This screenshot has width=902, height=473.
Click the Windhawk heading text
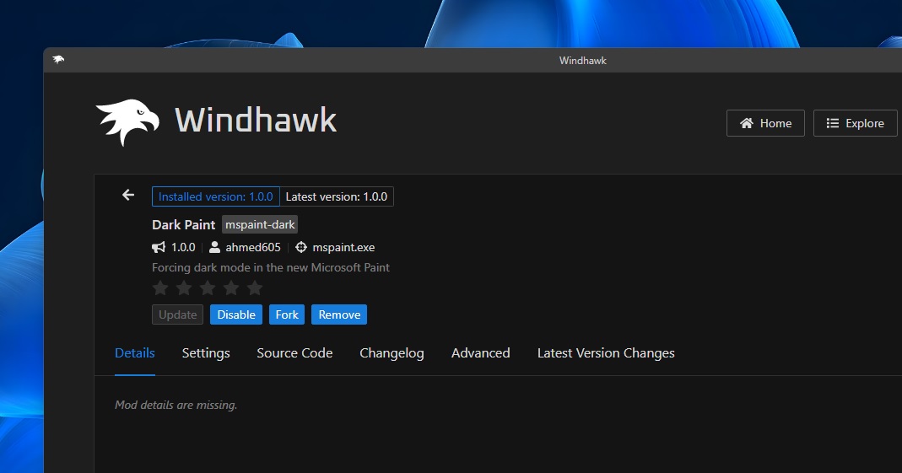tap(256, 120)
